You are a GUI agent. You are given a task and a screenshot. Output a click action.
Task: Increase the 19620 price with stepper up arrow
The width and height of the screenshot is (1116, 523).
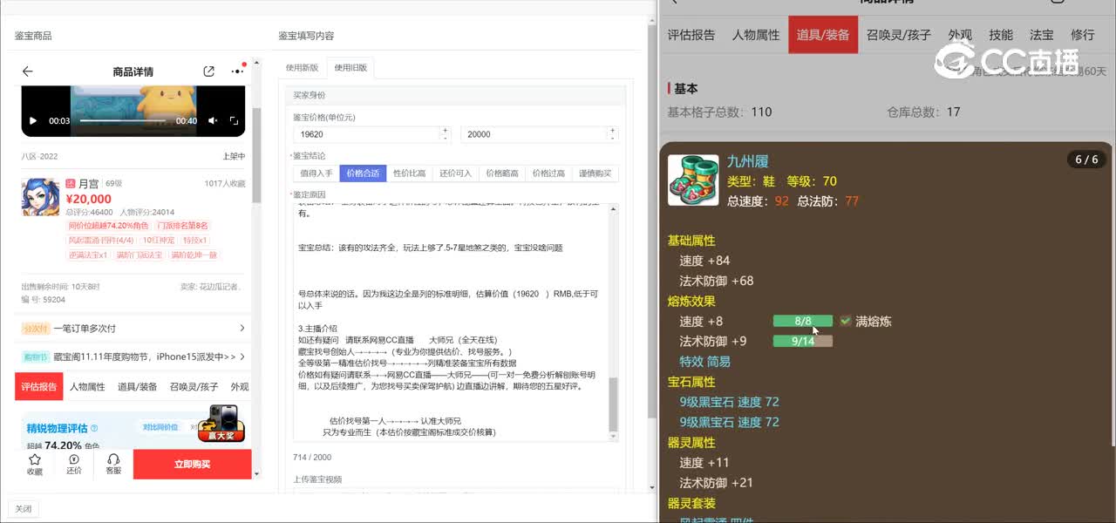(445, 131)
